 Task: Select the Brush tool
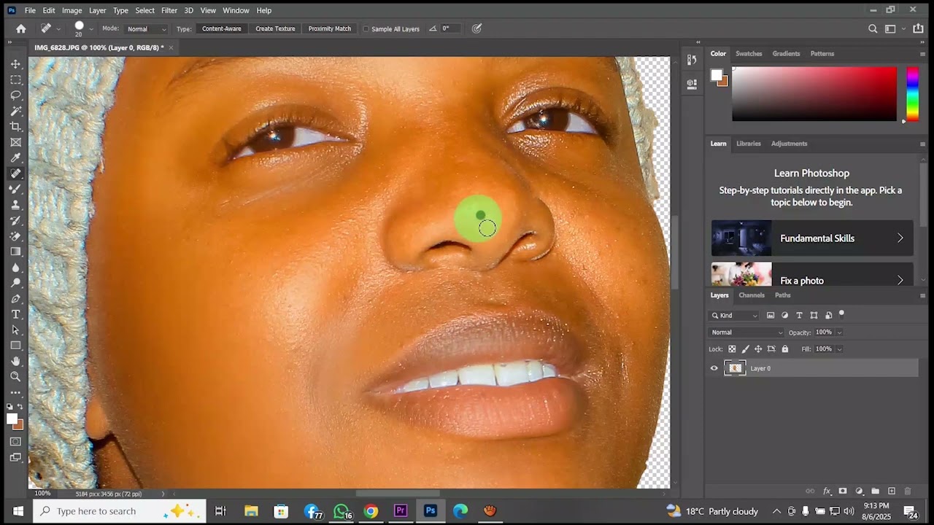click(x=15, y=189)
